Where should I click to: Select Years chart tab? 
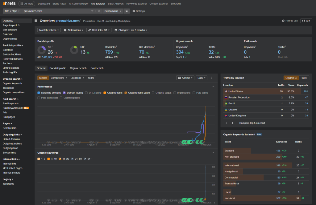91,78
